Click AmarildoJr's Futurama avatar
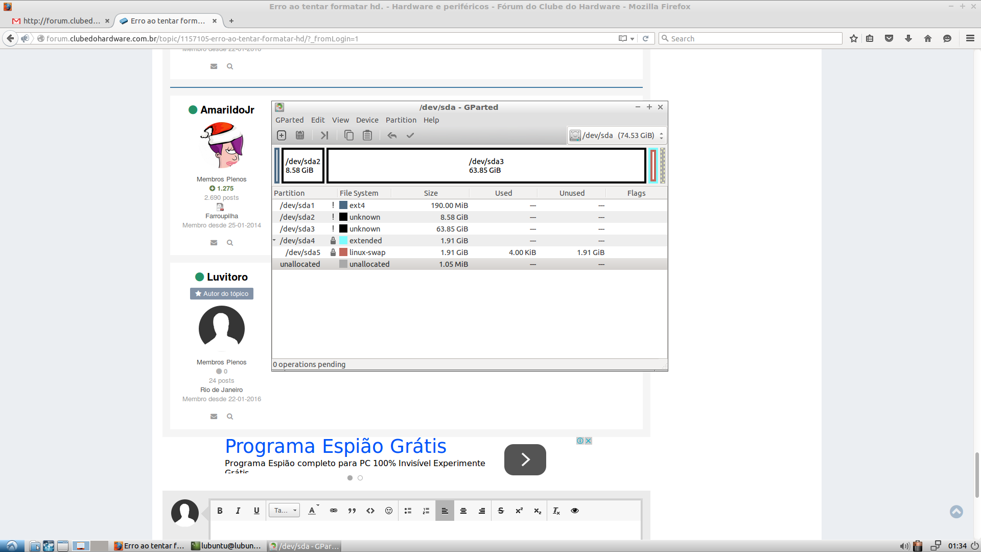The image size is (981, 552). (x=222, y=145)
